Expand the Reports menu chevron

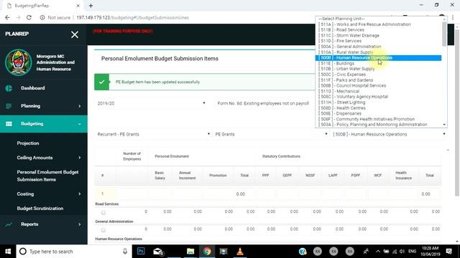[80, 224]
